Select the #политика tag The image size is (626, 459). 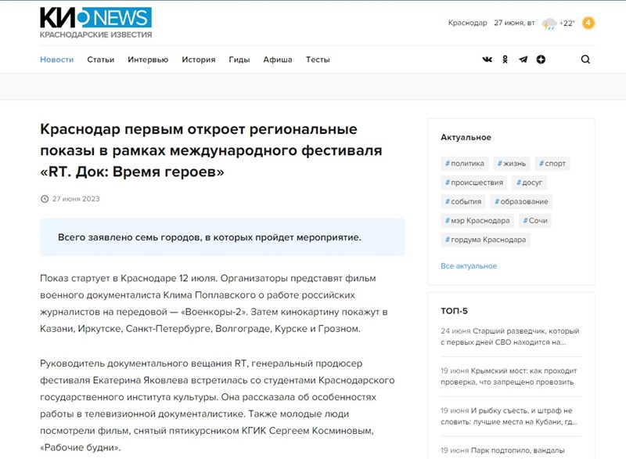[x=465, y=164]
